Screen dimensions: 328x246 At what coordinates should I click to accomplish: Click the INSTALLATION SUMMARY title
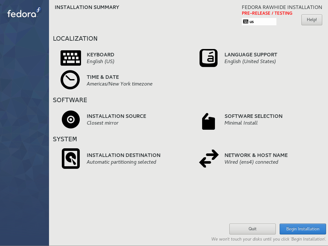87,7
